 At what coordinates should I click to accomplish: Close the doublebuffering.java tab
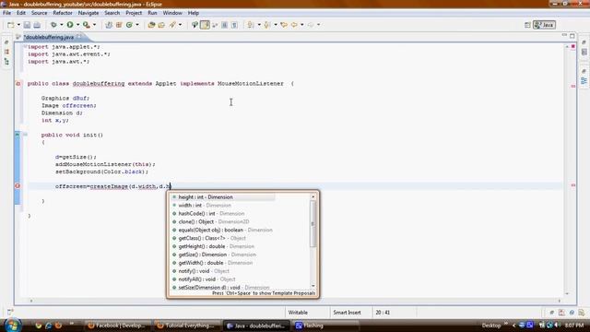click(x=79, y=37)
